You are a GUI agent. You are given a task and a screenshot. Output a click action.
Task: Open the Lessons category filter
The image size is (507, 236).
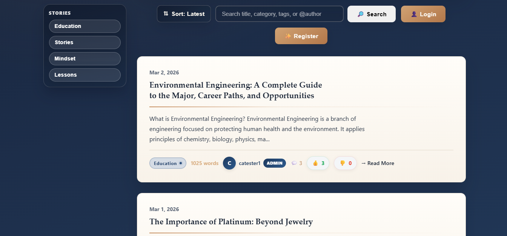85,75
